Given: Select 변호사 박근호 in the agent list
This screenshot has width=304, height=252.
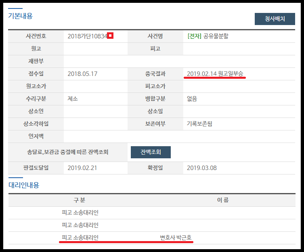Looking at the screenshot, I should tap(176, 237).
